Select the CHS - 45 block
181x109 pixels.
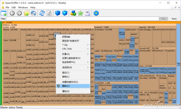(172, 84)
